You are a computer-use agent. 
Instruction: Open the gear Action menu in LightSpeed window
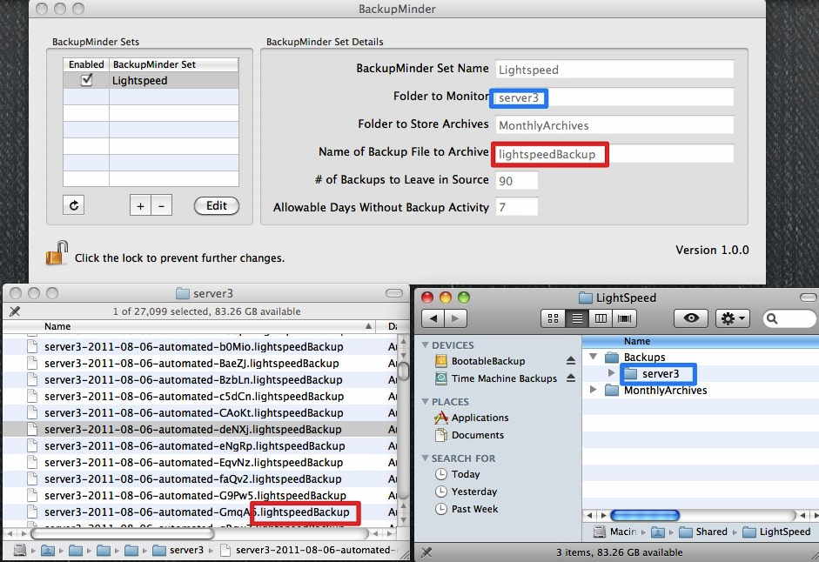[x=732, y=318]
